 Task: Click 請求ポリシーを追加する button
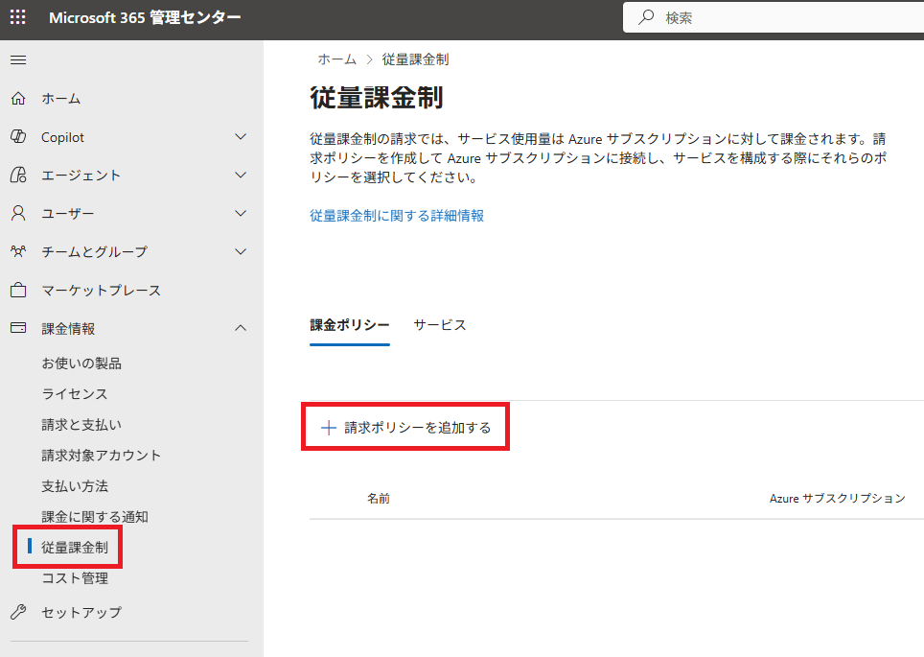point(405,428)
